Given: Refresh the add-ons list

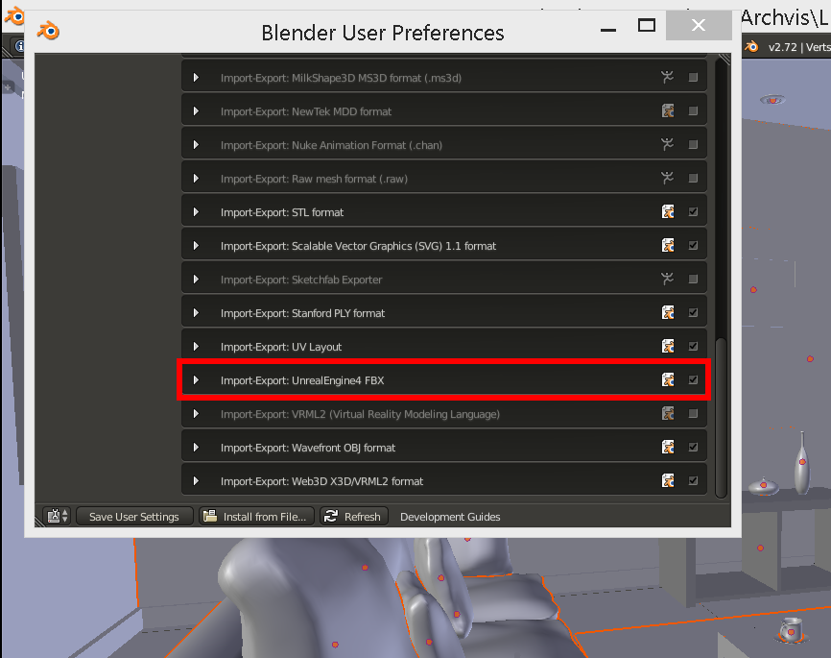Looking at the screenshot, I should pyautogui.click(x=354, y=517).
